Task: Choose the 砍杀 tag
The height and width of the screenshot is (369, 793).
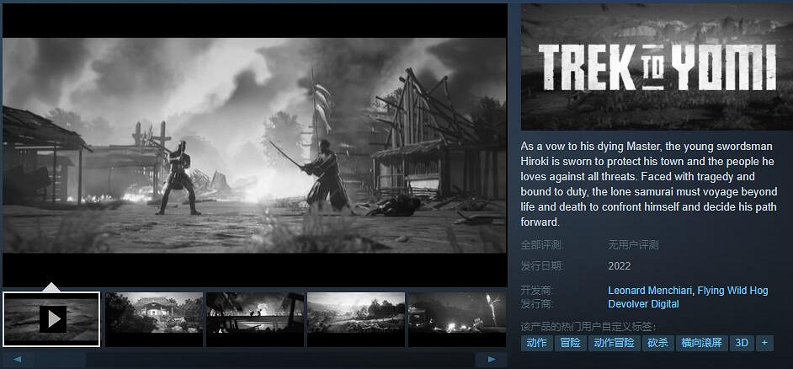Action: tap(657, 343)
